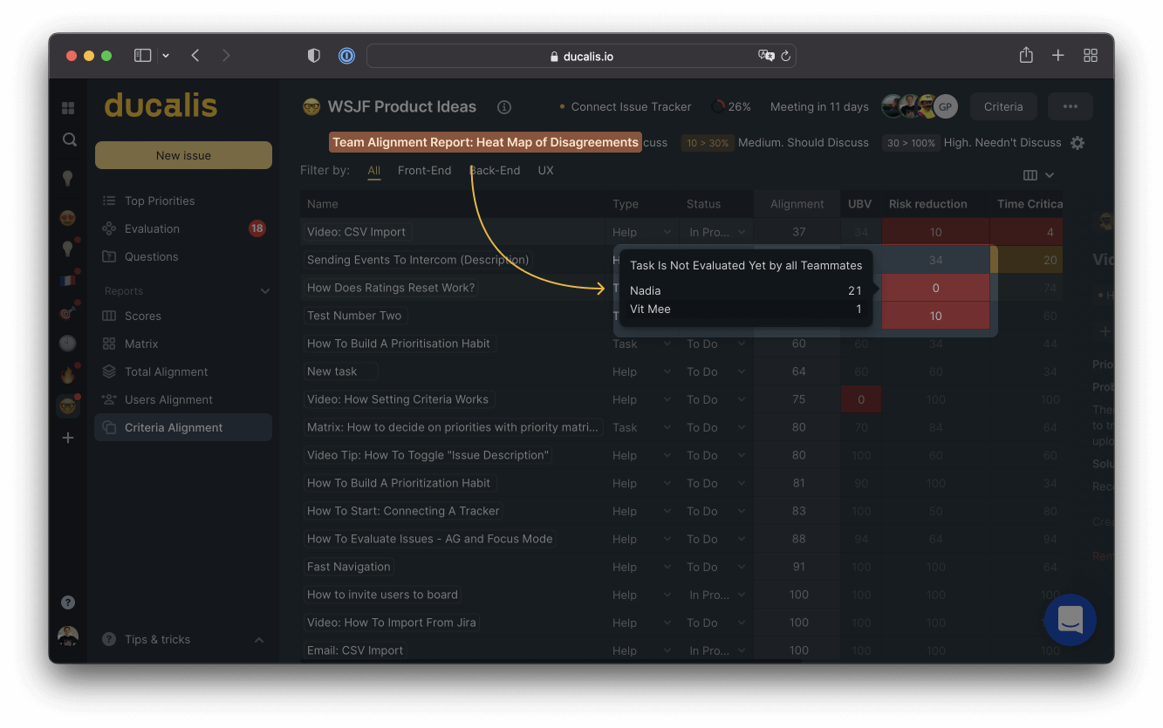The width and height of the screenshot is (1163, 728).
Task: Click the search icon in left rail
Action: tap(69, 139)
